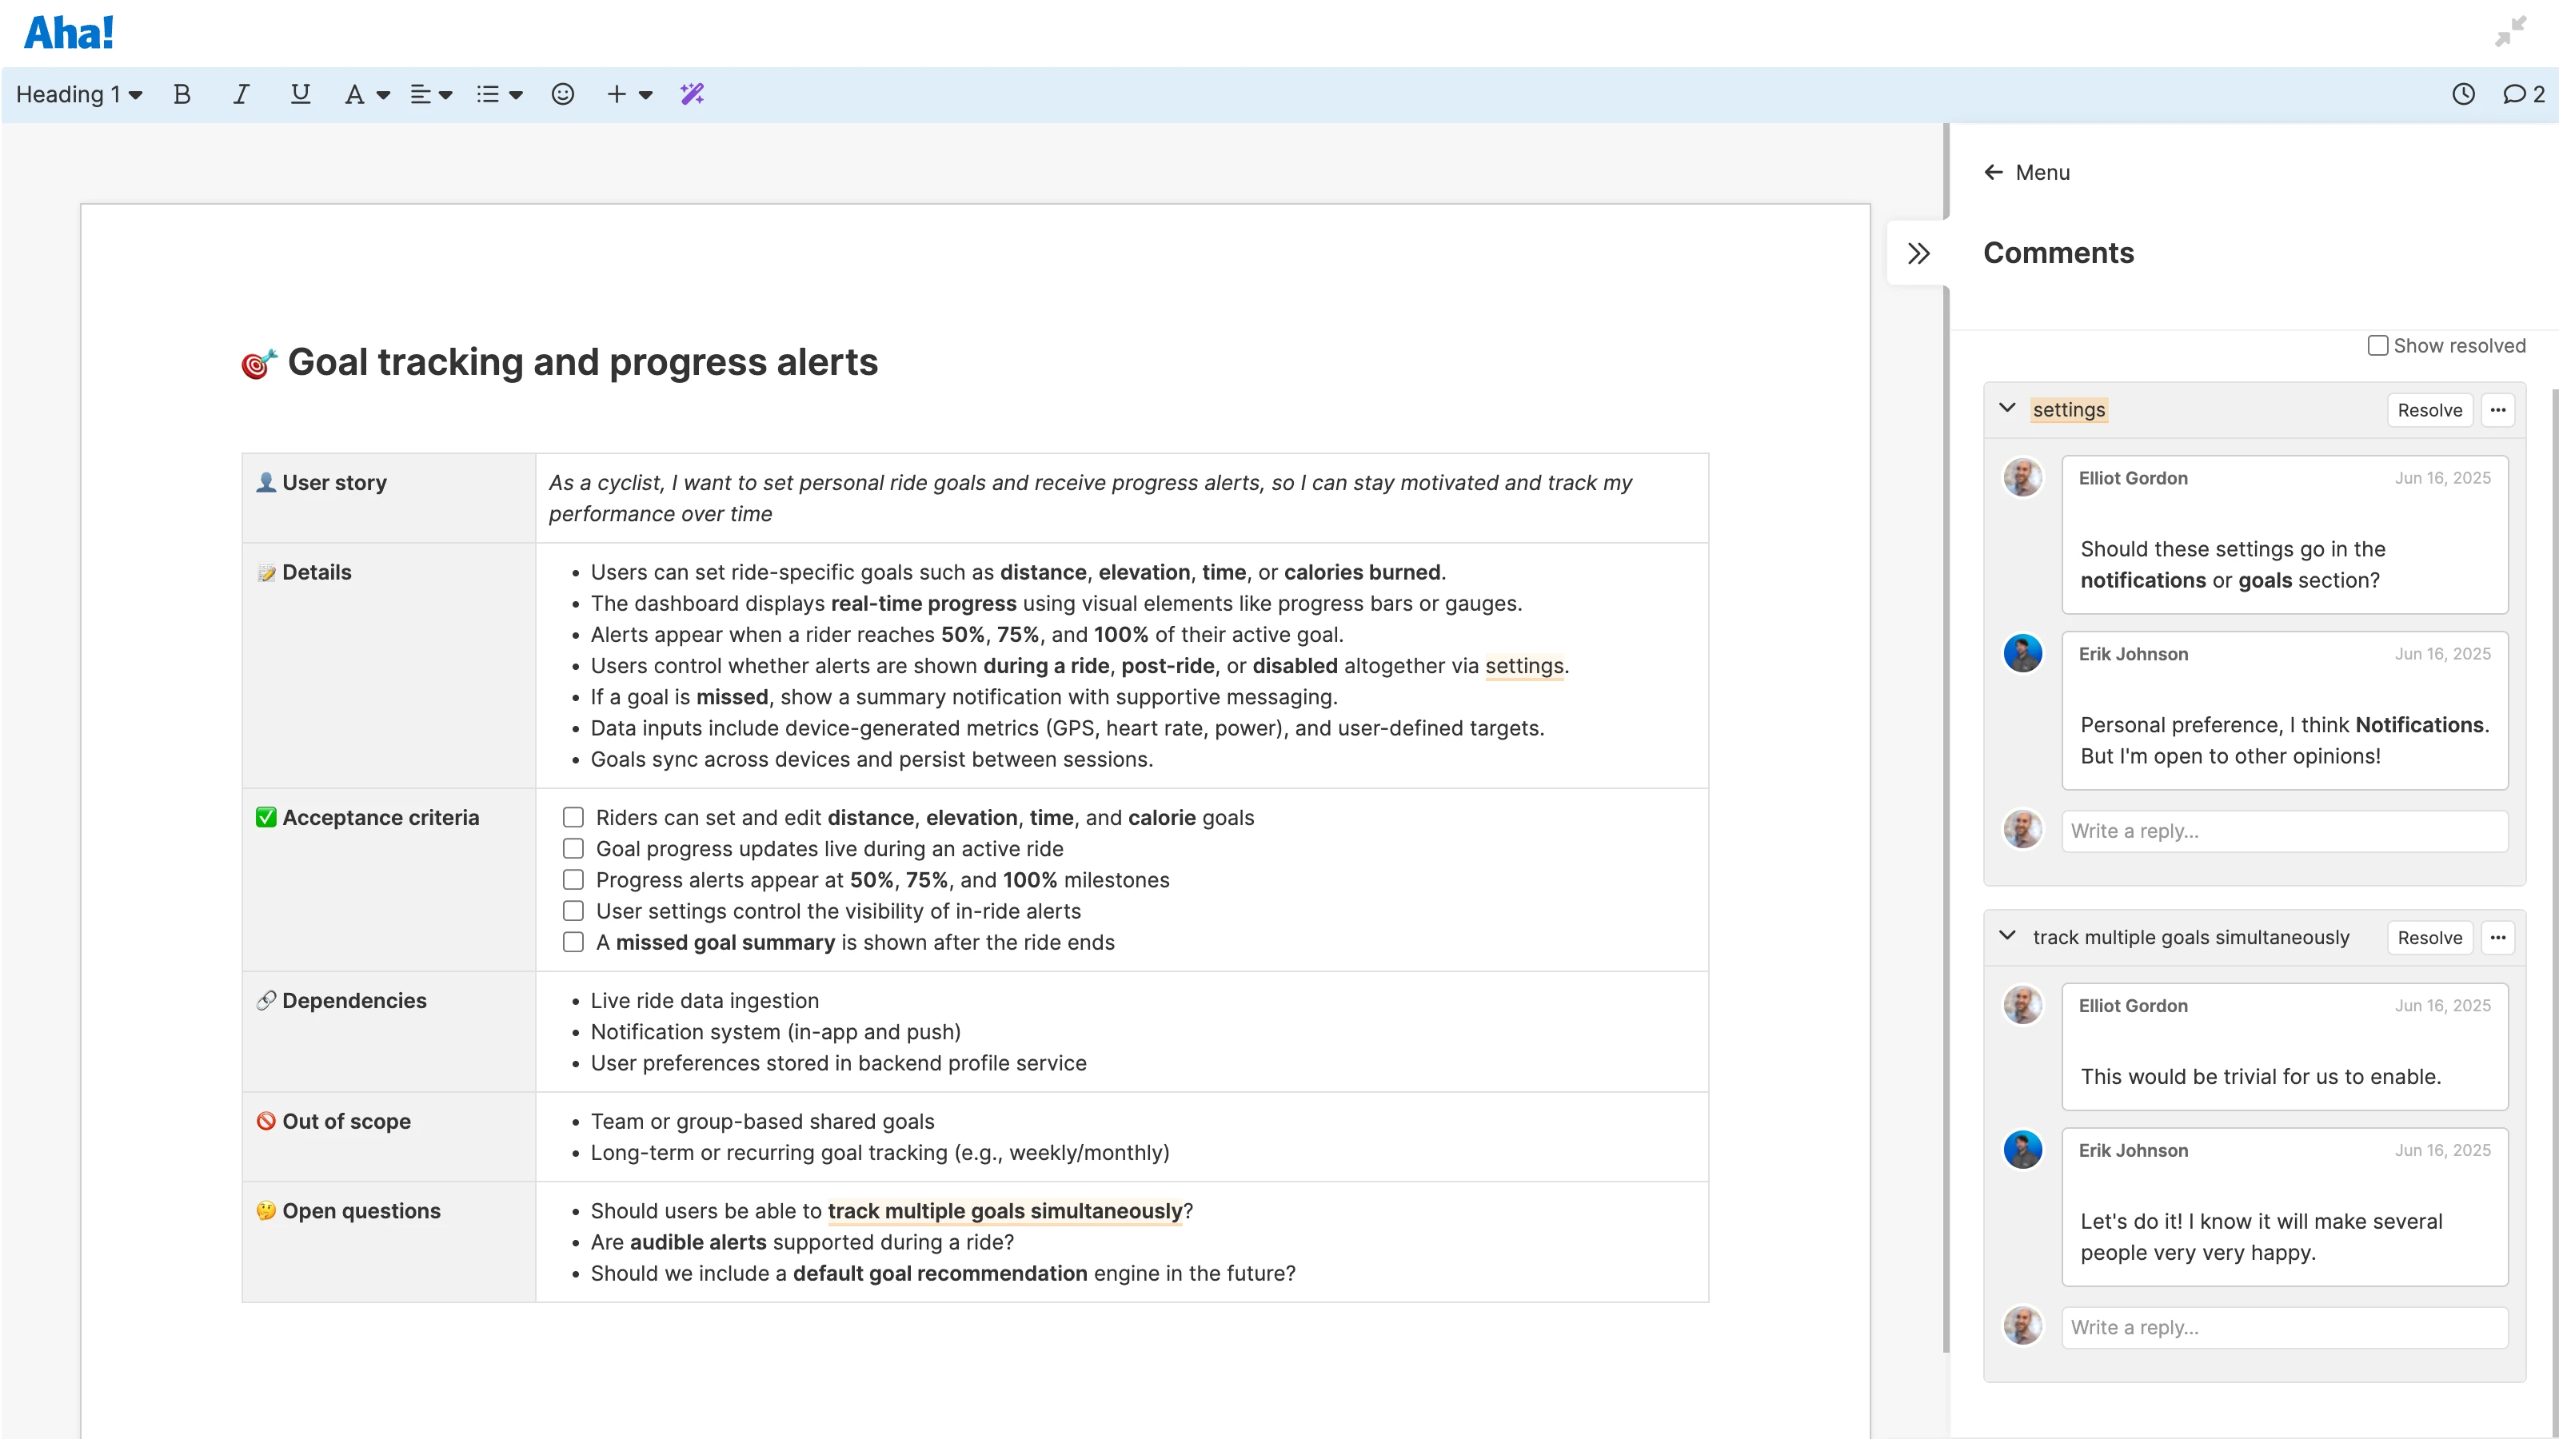The width and height of the screenshot is (2559, 1439).
Task: Open the list style dropdown
Action: [499, 94]
